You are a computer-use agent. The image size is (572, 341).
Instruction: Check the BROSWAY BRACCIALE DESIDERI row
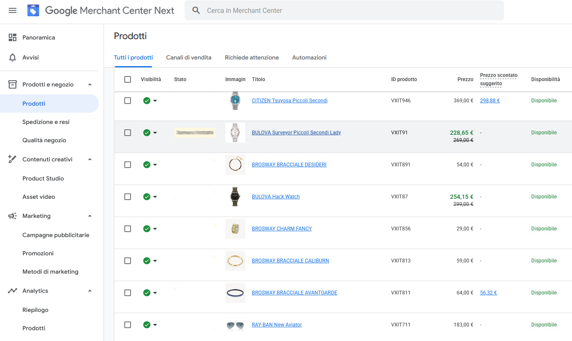pyautogui.click(x=128, y=165)
